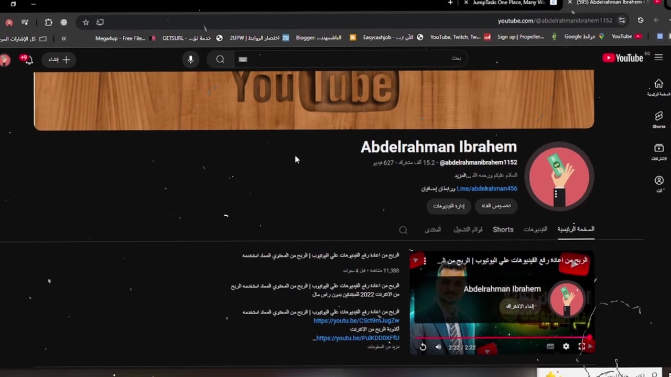Open the You section in sidebar
671x377 pixels.
pos(658,184)
